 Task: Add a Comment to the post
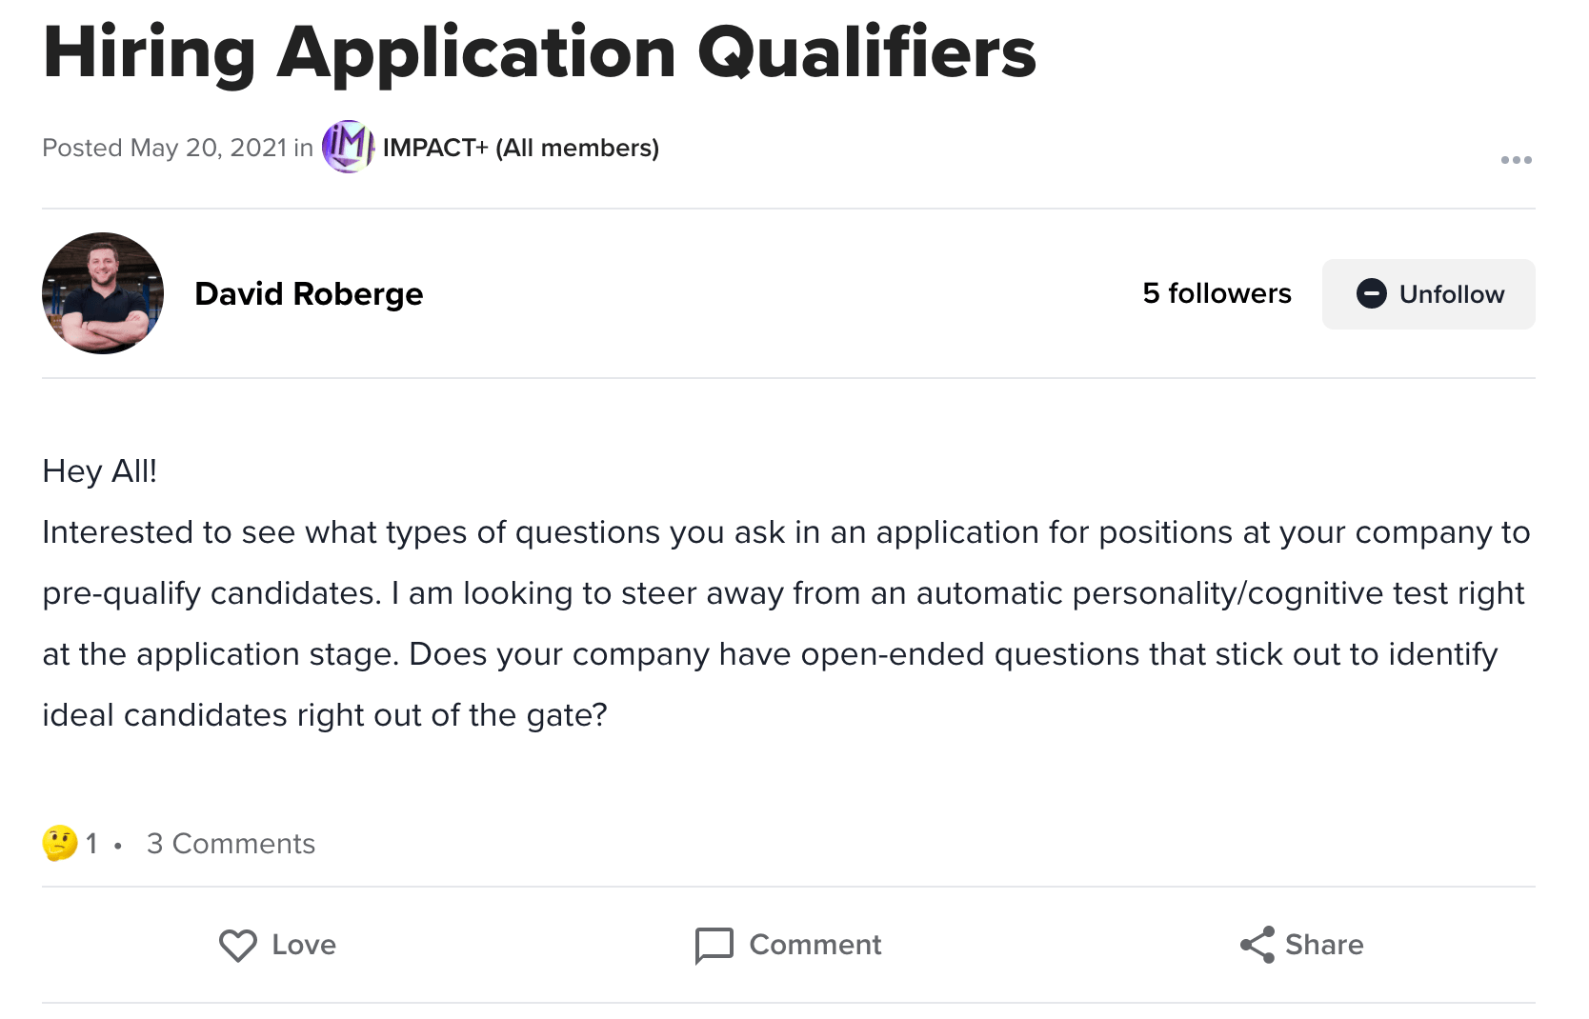[788, 945]
